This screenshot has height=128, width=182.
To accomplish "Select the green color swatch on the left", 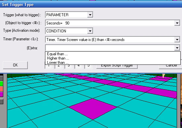I will coord(1,84).
